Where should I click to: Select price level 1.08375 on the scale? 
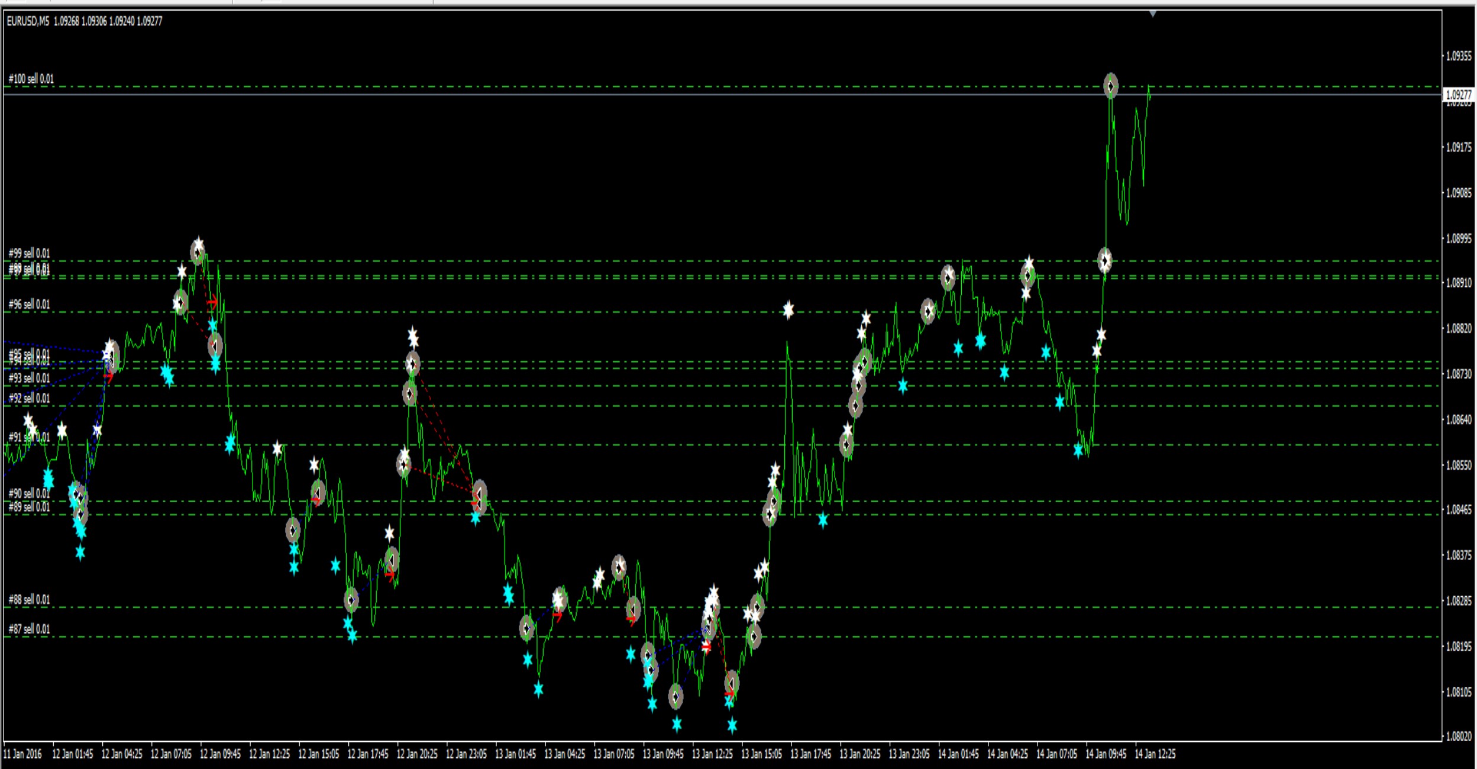pos(1459,555)
